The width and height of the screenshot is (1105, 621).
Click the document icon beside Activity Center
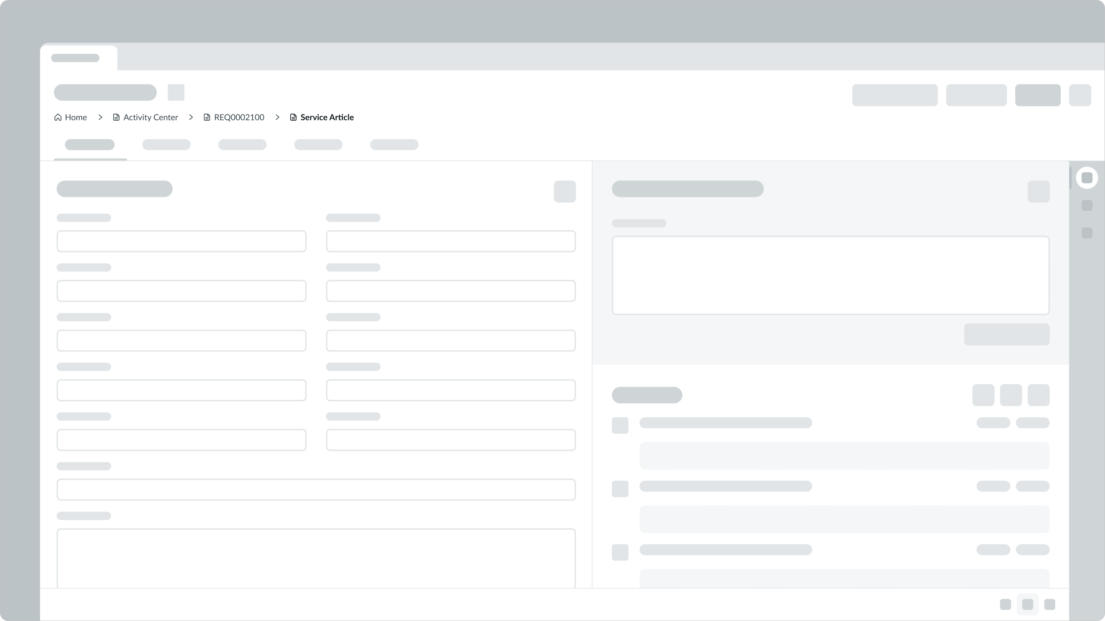click(x=116, y=117)
